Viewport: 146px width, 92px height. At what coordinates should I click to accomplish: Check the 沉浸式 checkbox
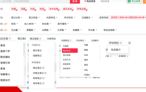[x=82, y=75]
